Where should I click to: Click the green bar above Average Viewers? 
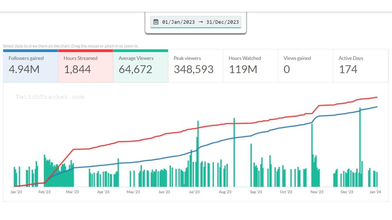pyautogui.click(x=140, y=51)
